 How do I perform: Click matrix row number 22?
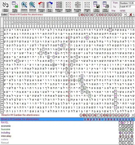coord(2,111)
